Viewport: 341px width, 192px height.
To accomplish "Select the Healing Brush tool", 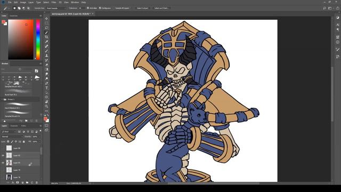I will tap(46, 46).
